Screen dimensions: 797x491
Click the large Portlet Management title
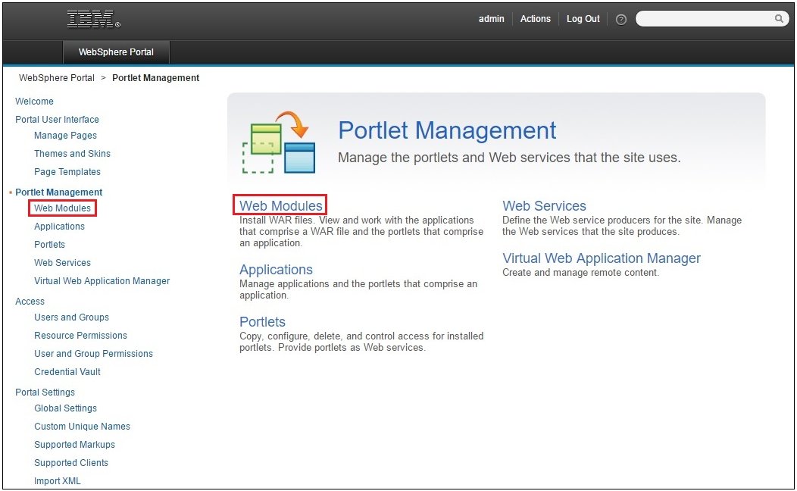447,130
